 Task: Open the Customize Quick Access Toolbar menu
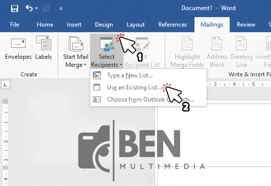pyautogui.click(x=61, y=8)
